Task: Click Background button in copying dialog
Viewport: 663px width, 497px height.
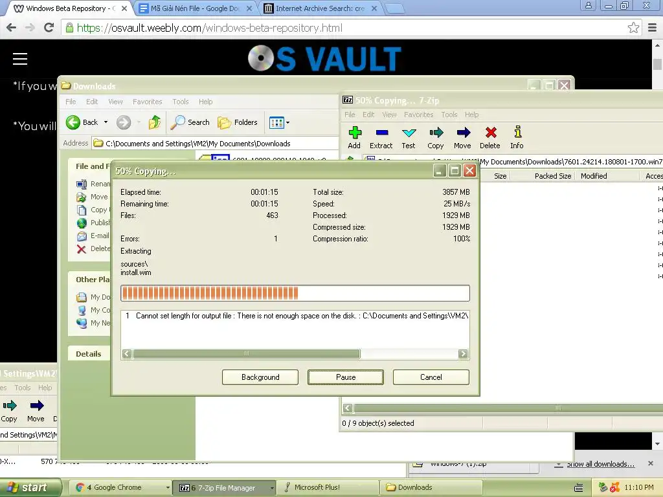Action: pos(260,377)
